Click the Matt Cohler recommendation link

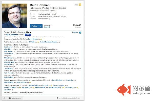point(9,58)
